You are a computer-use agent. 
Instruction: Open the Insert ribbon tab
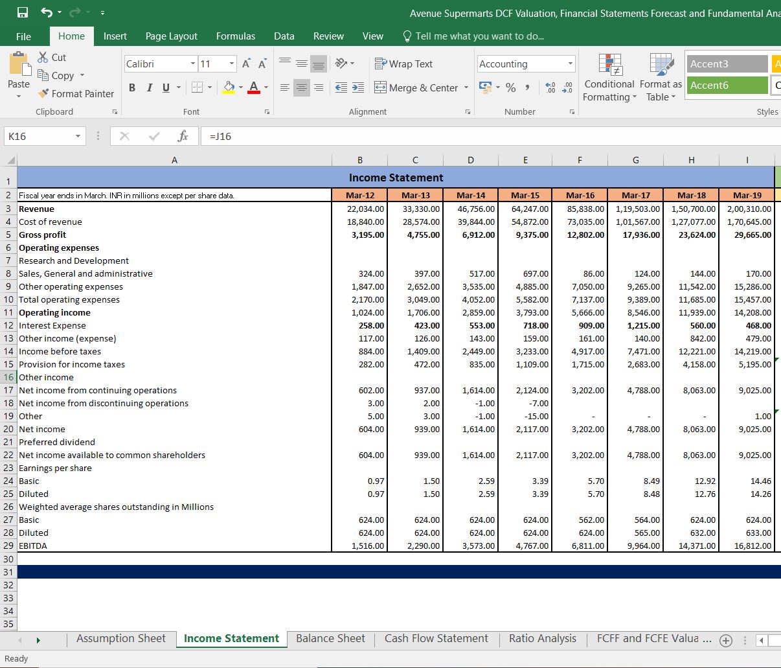point(115,36)
